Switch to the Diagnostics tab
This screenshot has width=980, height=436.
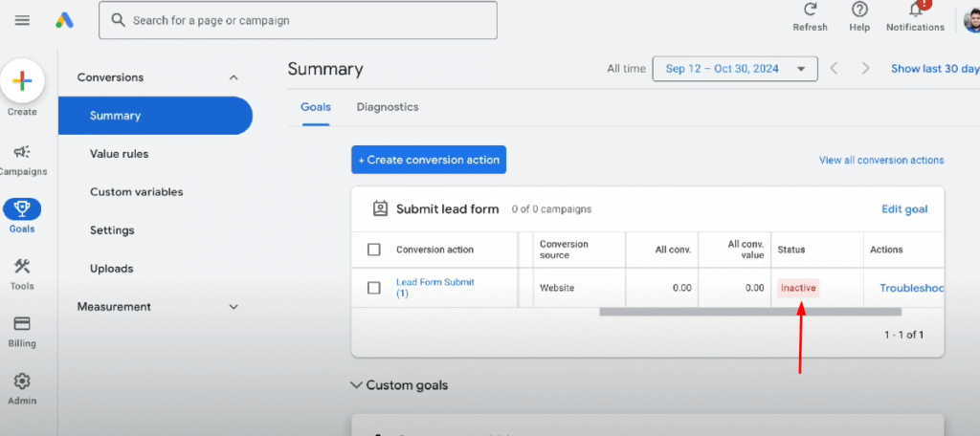click(x=388, y=107)
